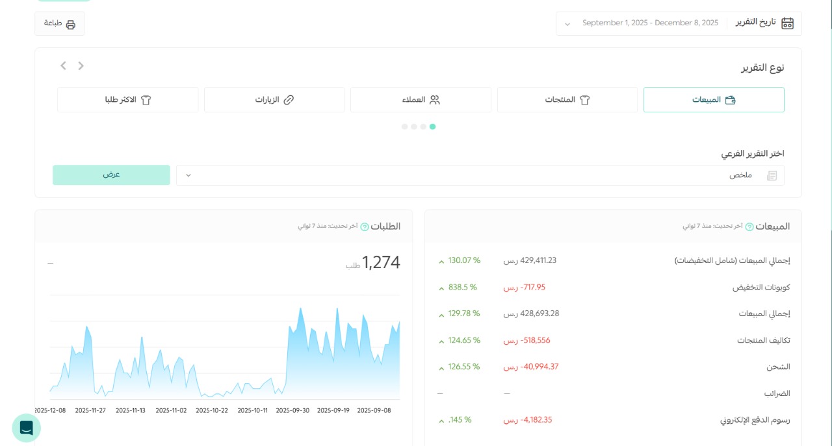The height and width of the screenshot is (446, 832).
Task: Open the chat support bubble
Action: [26, 428]
